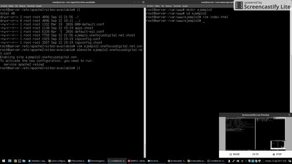292x164 pixels.
Task: Open Ver menu in left terminal
Action: [x=16, y=6]
